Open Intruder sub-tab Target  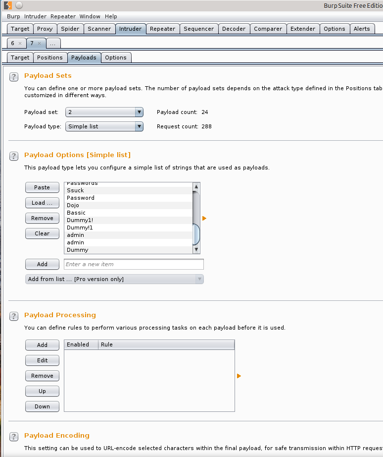coord(20,57)
